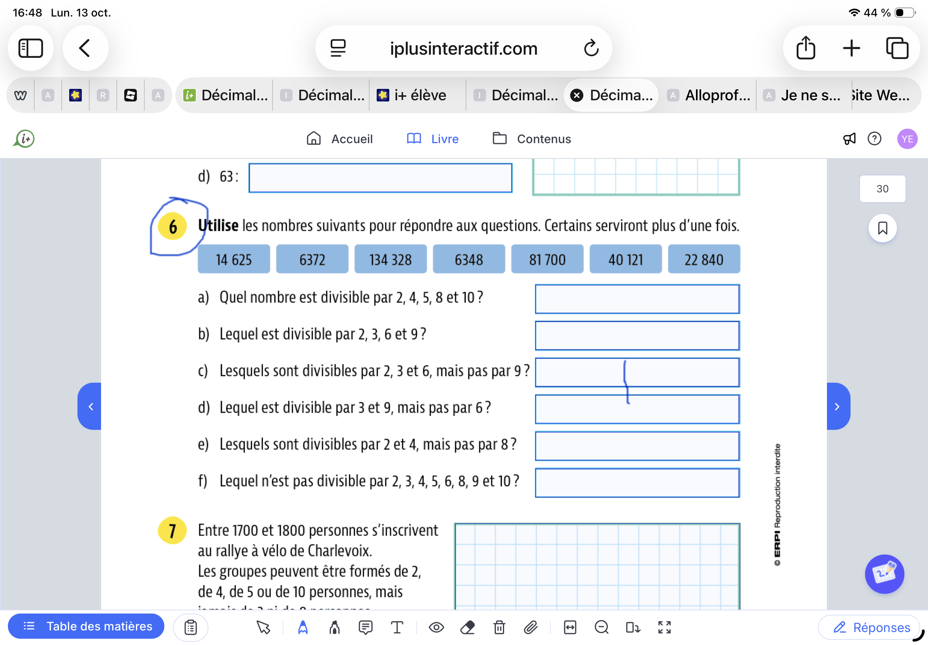Click answer field for question a)
This screenshot has height=645, width=928.
(637, 299)
